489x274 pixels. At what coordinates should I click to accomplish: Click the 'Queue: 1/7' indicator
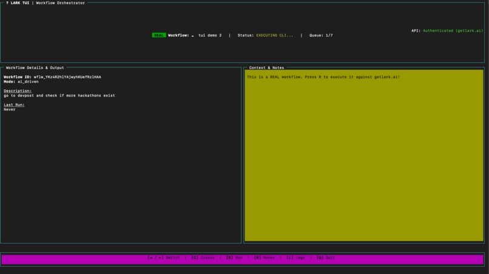tap(321, 35)
